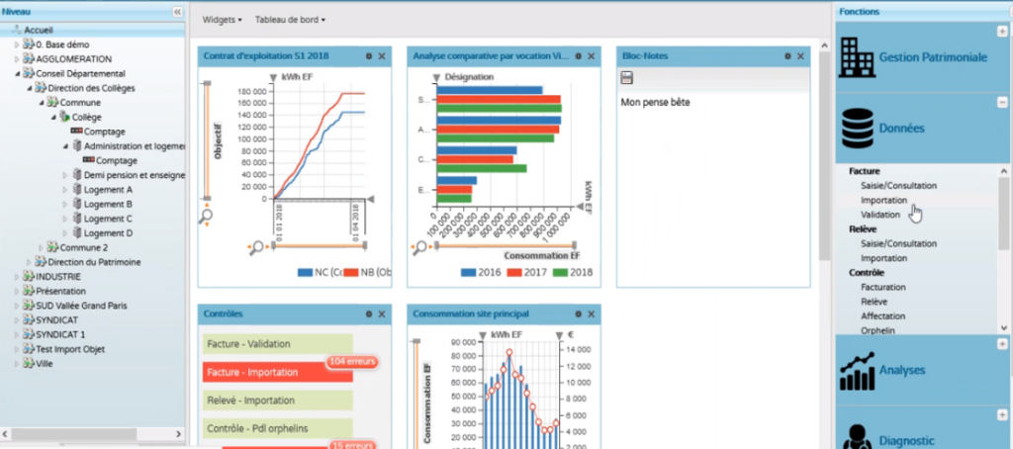Click the Désignation filter triangle icon

(x=436, y=77)
